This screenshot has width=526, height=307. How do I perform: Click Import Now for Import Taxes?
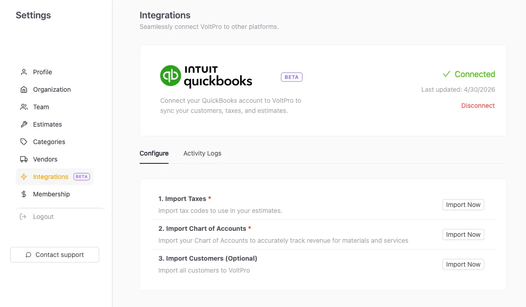463,205
